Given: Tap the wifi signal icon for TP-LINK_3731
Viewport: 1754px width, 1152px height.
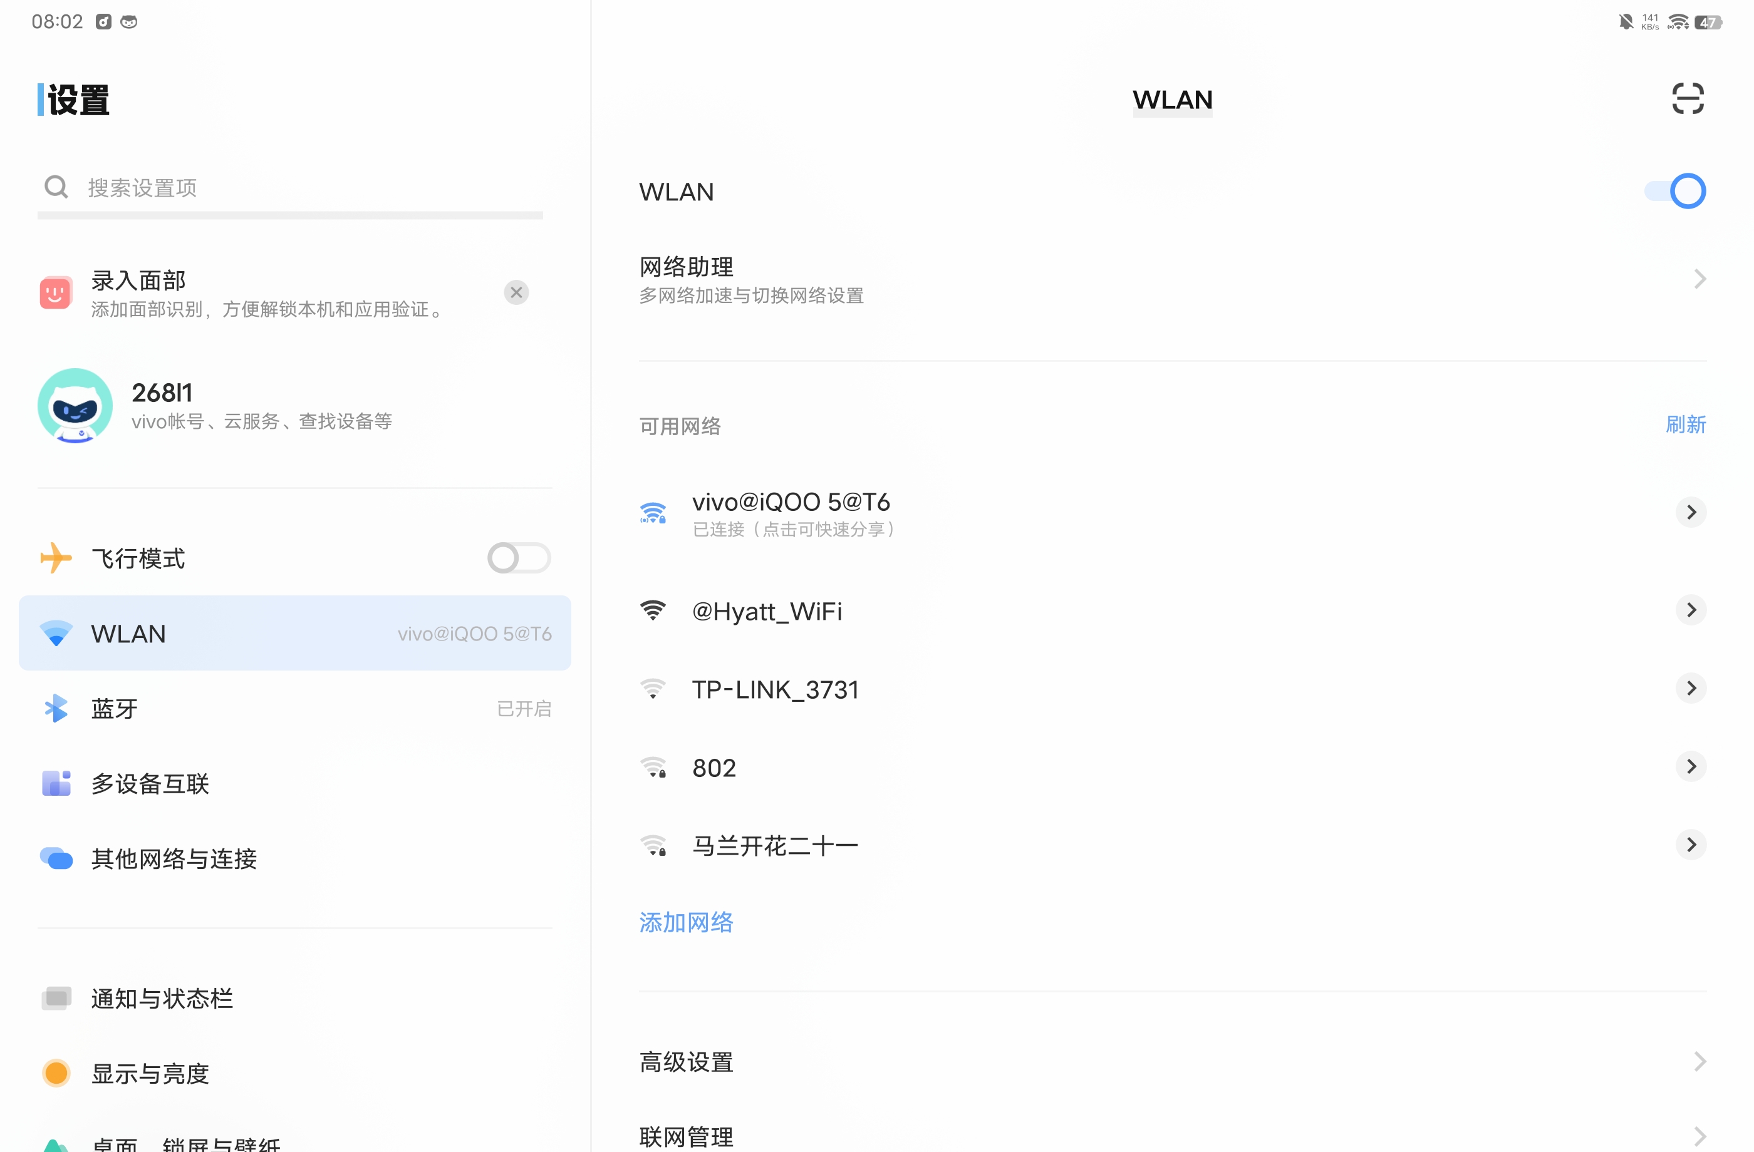Looking at the screenshot, I should 653,689.
